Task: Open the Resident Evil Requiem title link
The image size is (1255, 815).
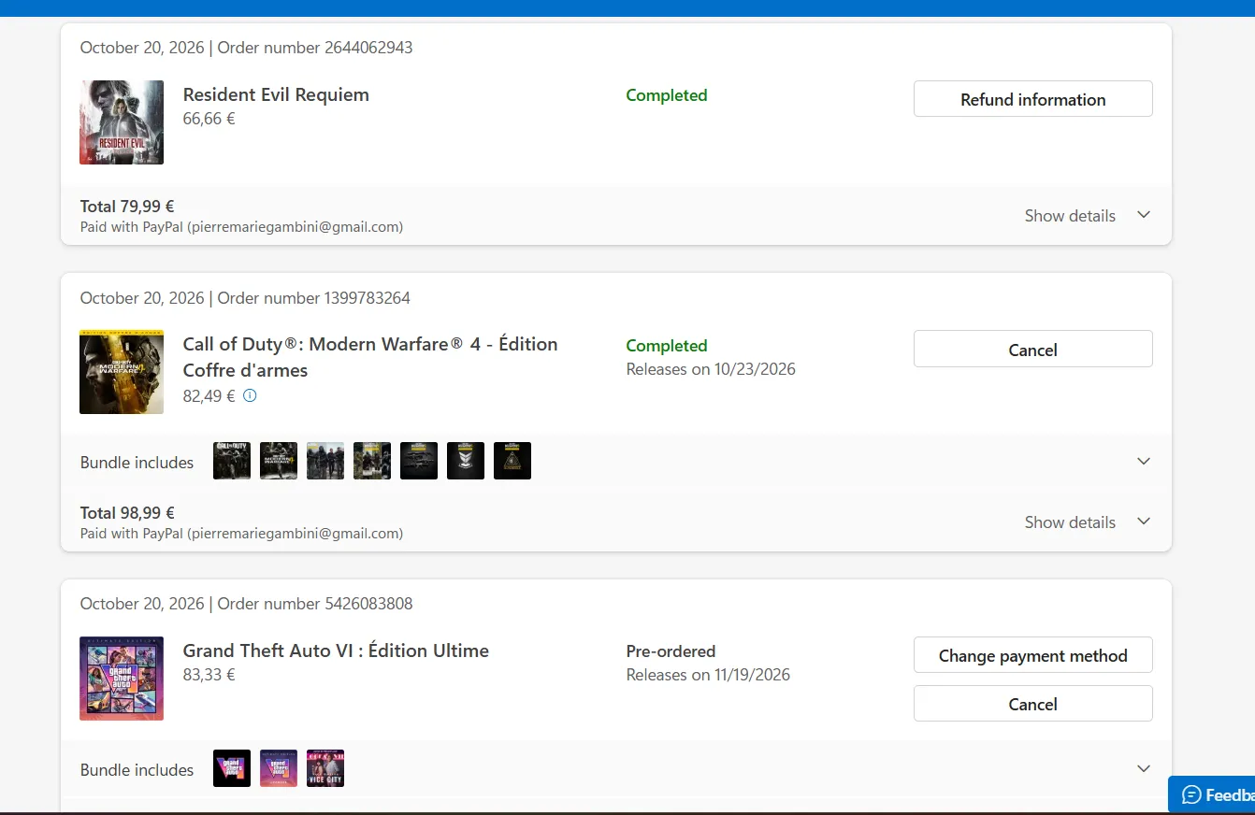Action: click(276, 94)
